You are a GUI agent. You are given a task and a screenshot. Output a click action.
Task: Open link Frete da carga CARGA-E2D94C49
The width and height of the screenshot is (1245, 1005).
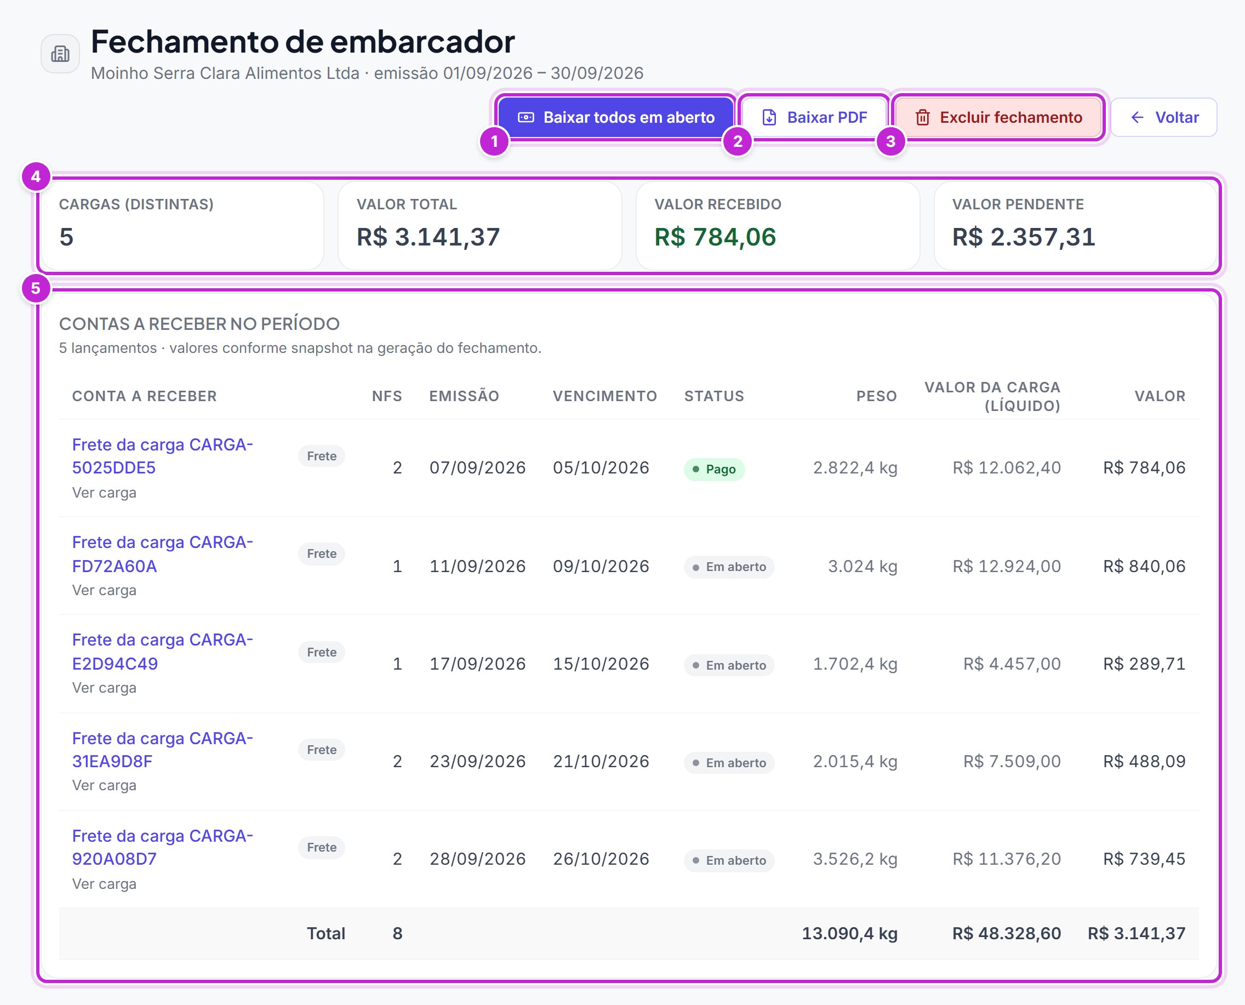point(163,652)
